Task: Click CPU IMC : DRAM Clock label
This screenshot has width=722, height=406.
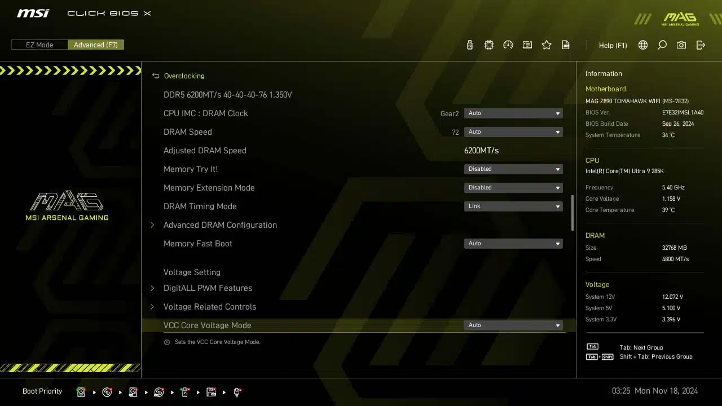Action: point(205,113)
